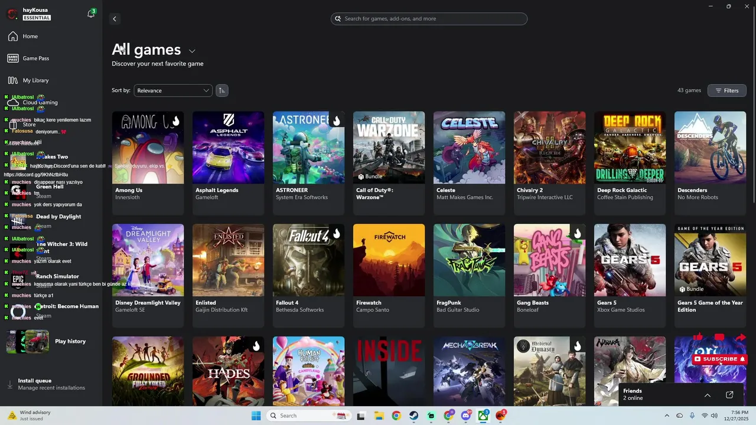The width and height of the screenshot is (756, 425).
Task: Open the notifications bell icon
Action: [x=91, y=14]
